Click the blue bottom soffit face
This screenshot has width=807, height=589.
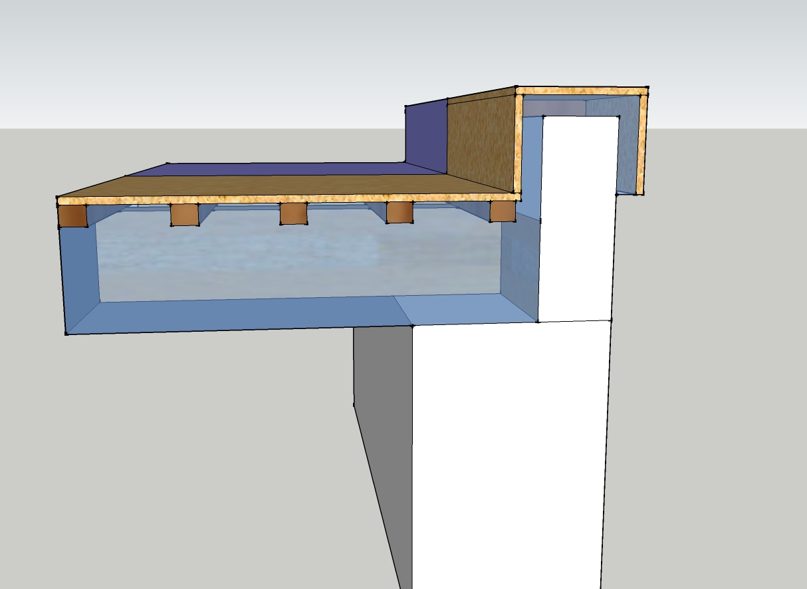[x=299, y=314]
